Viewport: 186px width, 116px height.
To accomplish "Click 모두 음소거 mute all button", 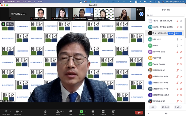I will click(x=165, y=107).
